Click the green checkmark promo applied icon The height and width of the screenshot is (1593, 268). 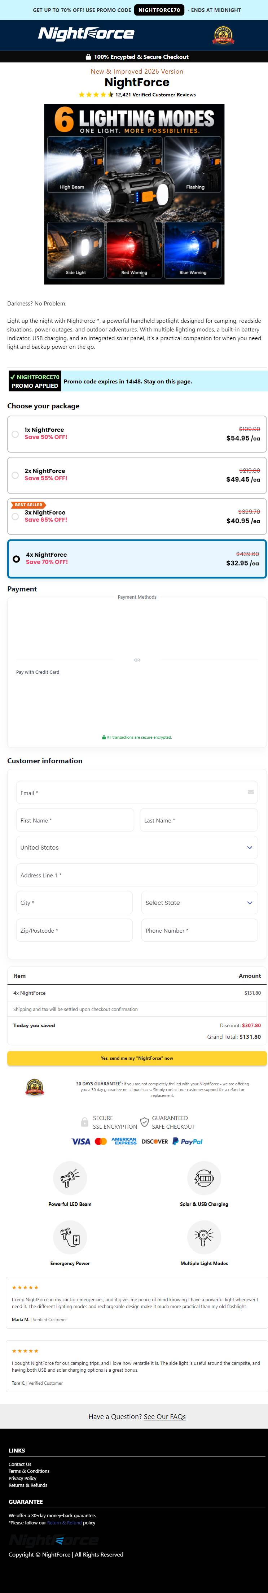pyautogui.click(x=12, y=377)
